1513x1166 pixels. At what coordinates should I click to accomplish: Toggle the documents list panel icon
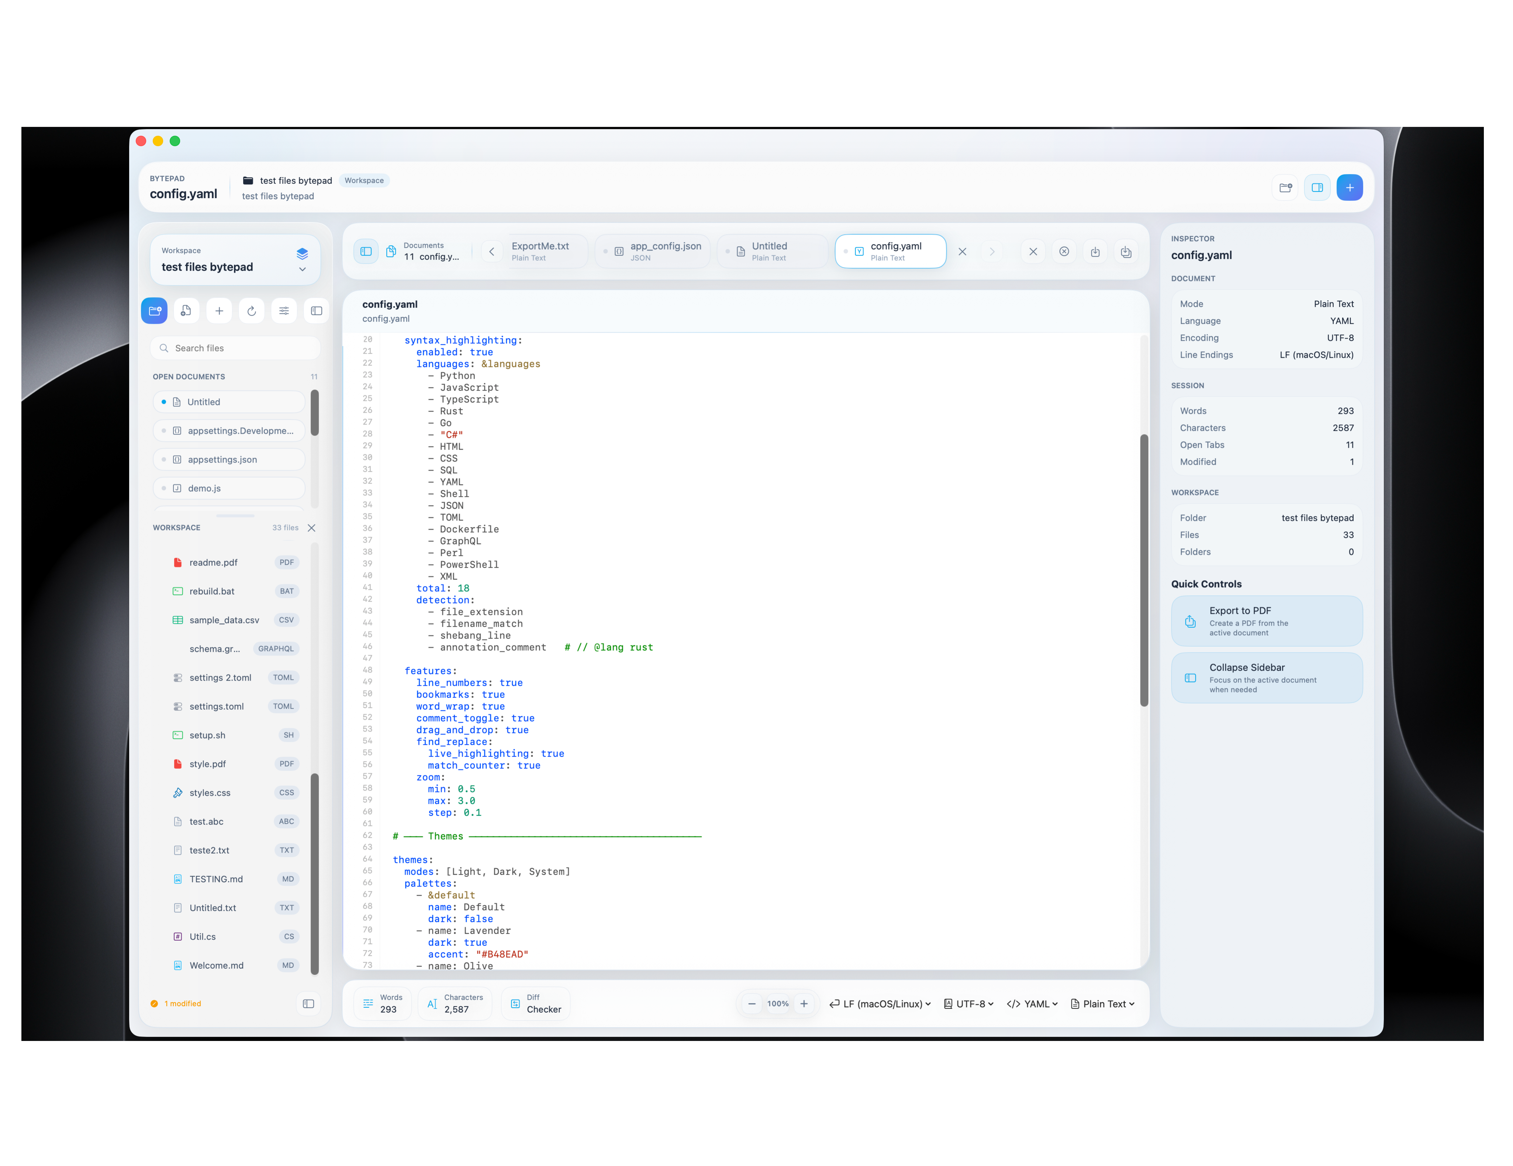pos(366,252)
